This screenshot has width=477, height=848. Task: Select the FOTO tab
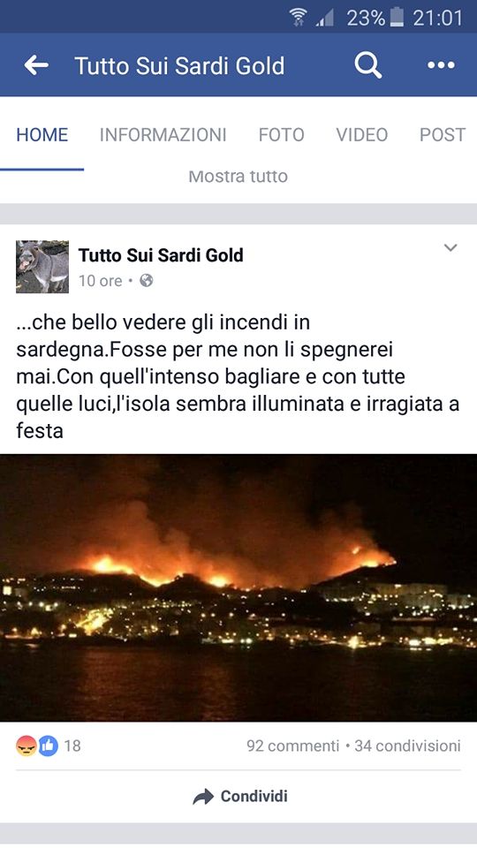281,134
